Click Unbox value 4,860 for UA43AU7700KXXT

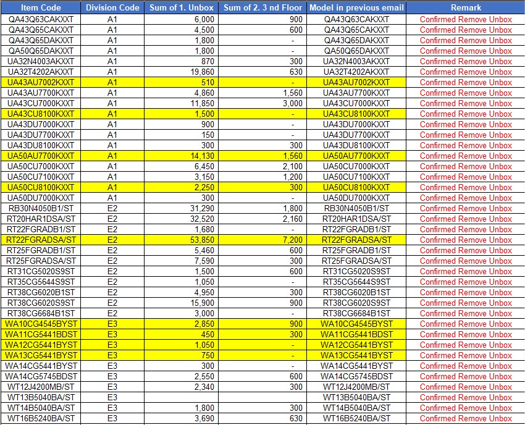(x=181, y=93)
